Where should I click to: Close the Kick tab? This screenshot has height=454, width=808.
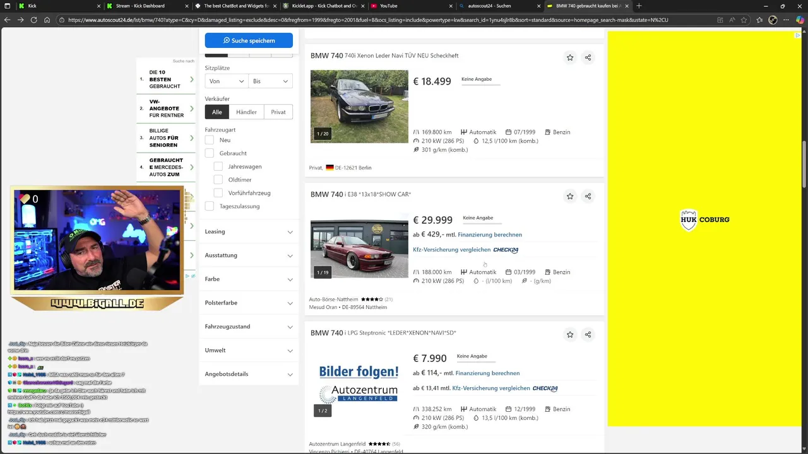[x=98, y=6]
